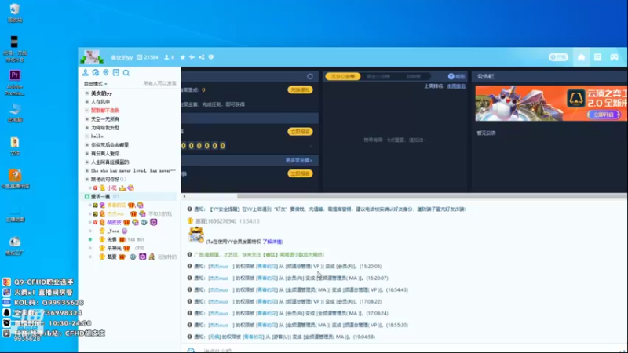Click the 云顶之弈 2.0 advertisement banner
628x353 pixels.
[x=552, y=104]
